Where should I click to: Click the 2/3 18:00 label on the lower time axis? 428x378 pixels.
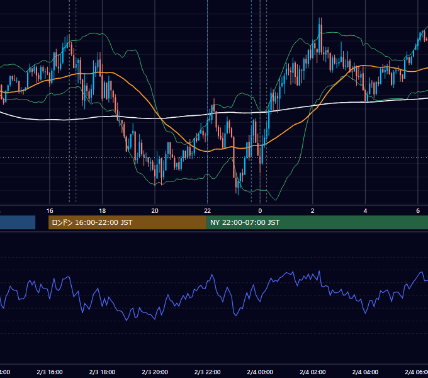[103, 372]
